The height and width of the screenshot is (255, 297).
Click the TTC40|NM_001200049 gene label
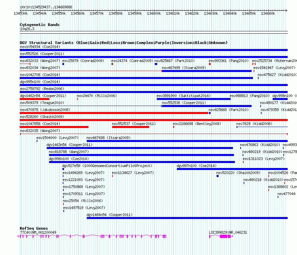tap(38, 232)
